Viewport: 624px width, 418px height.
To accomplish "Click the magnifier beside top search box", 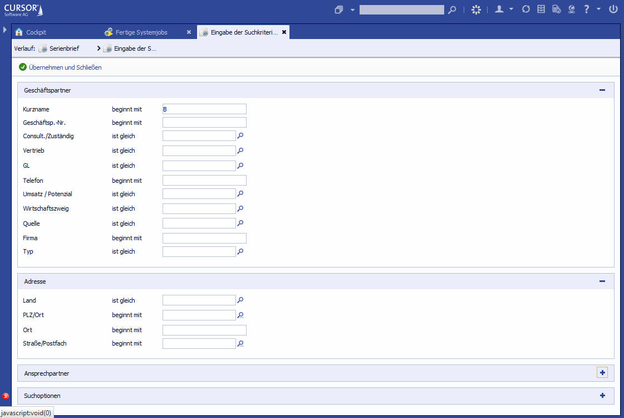I will click(x=452, y=9).
